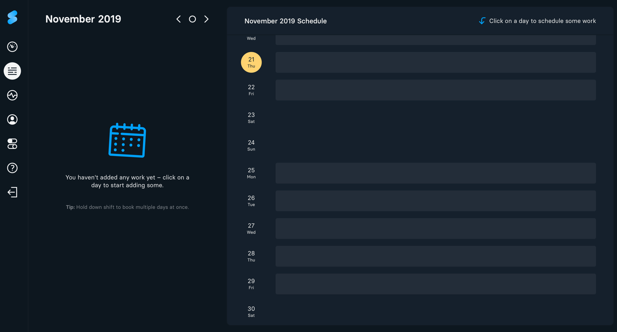Select the highlighted 21 Thu day marker

point(251,62)
